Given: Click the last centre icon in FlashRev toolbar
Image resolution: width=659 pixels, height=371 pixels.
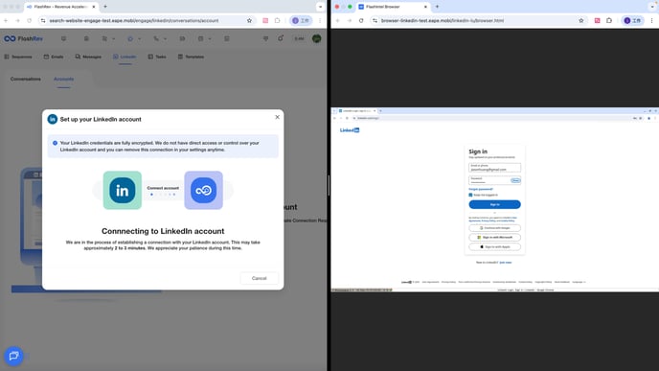Looking at the screenshot, I should (226, 38).
